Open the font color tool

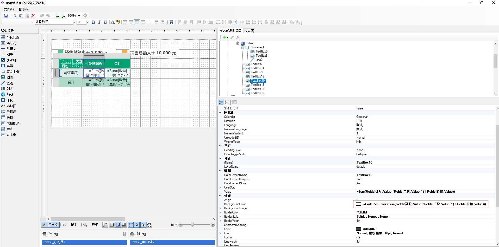[113, 22]
